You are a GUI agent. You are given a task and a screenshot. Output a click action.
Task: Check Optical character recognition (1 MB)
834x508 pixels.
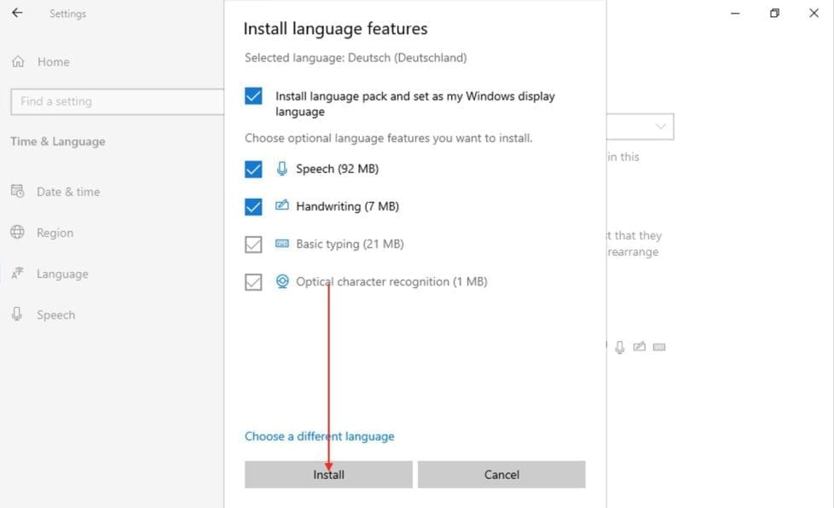pos(253,281)
